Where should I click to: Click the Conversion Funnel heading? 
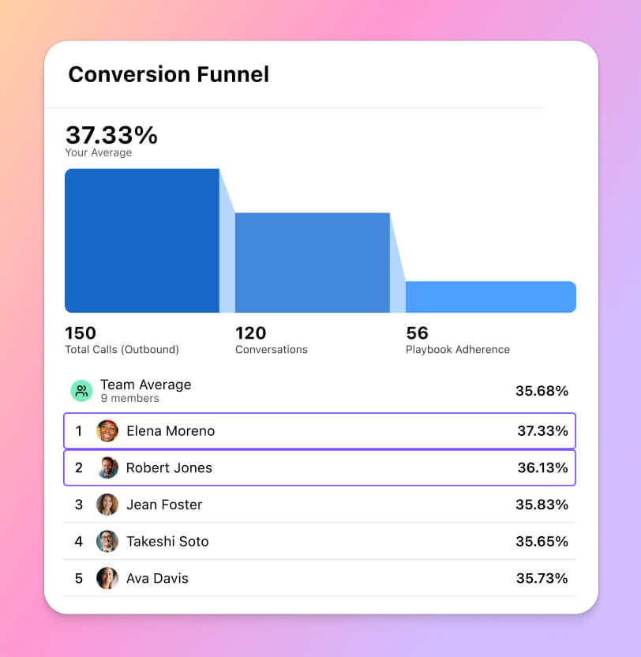(169, 74)
